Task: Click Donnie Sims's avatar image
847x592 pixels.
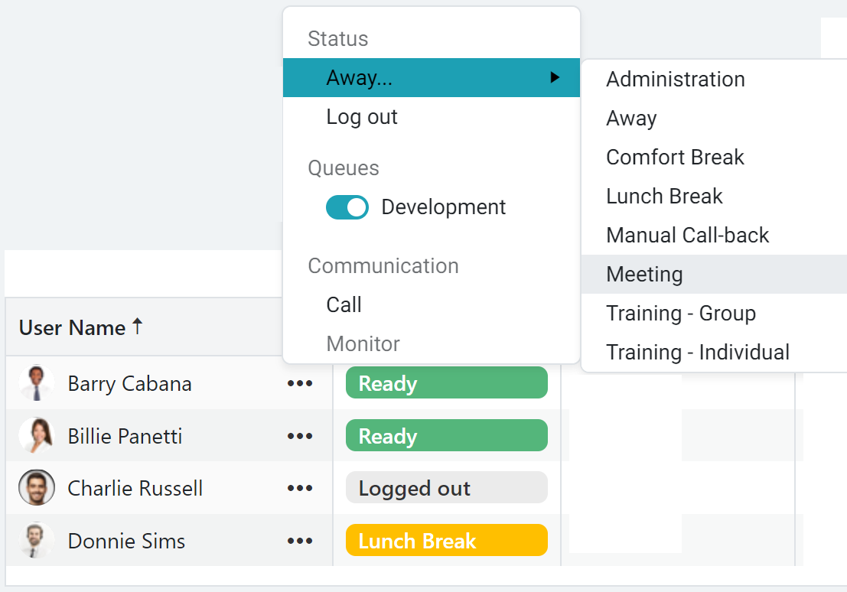Action: tap(36, 541)
